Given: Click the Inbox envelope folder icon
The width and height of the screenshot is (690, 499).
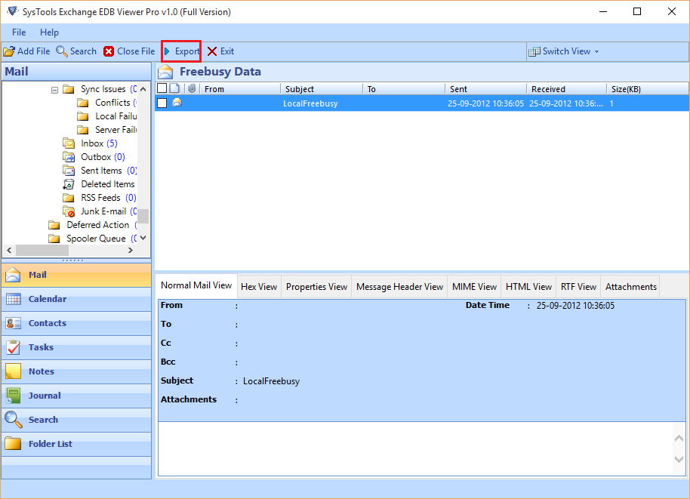Looking at the screenshot, I should pos(69,143).
